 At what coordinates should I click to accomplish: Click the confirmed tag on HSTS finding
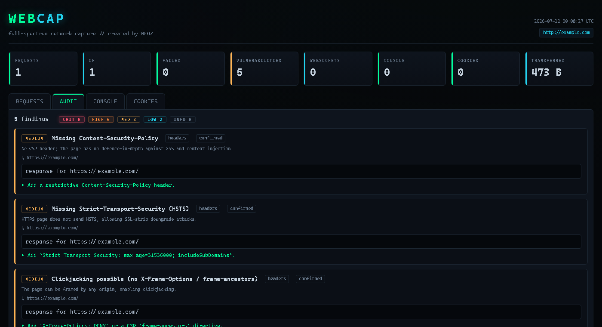pyautogui.click(x=242, y=209)
